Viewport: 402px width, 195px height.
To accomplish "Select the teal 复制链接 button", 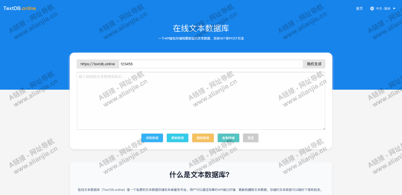I will coord(228,138).
